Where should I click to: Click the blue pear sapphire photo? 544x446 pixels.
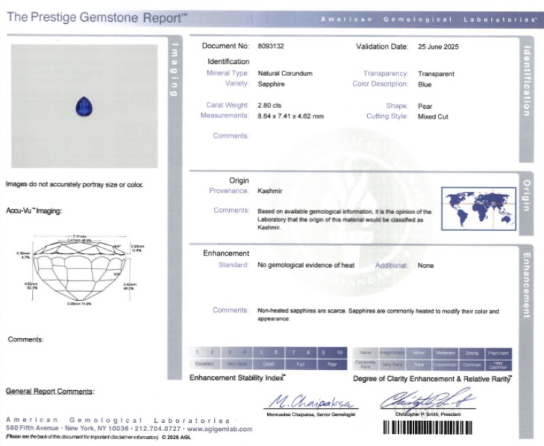(84, 107)
